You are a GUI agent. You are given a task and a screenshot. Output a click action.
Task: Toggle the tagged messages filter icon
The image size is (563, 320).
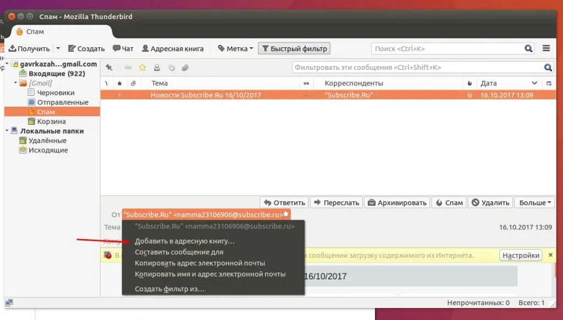pyautogui.click(x=172, y=68)
